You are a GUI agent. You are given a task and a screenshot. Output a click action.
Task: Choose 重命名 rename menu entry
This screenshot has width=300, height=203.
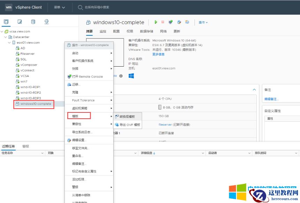pos(89,156)
